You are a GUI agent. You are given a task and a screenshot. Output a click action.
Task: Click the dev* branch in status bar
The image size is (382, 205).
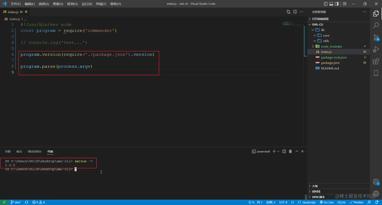pos(16,202)
